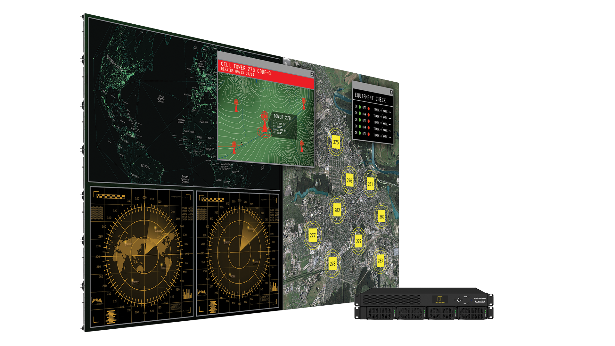Click the blue LED on the processor
This screenshot has height=346, width=615.
coord(471,300)
